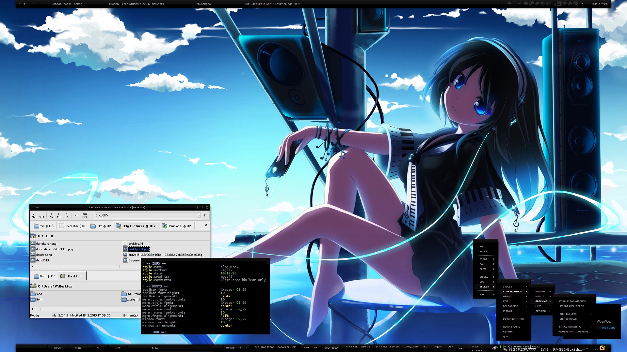Click the SYS toolbar button in Xplorer
The image size is (627, 352).
(41, 215)
